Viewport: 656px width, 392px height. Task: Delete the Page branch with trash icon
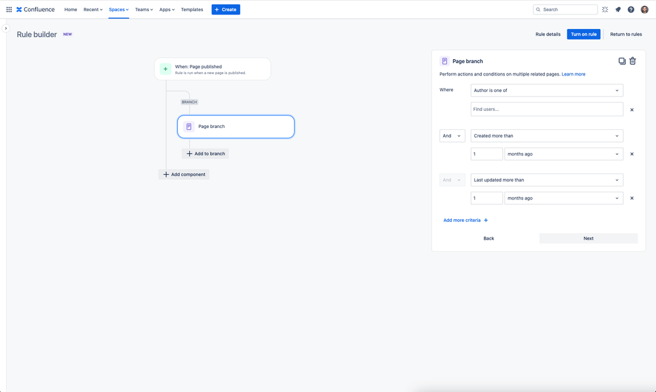pos(632,61)
